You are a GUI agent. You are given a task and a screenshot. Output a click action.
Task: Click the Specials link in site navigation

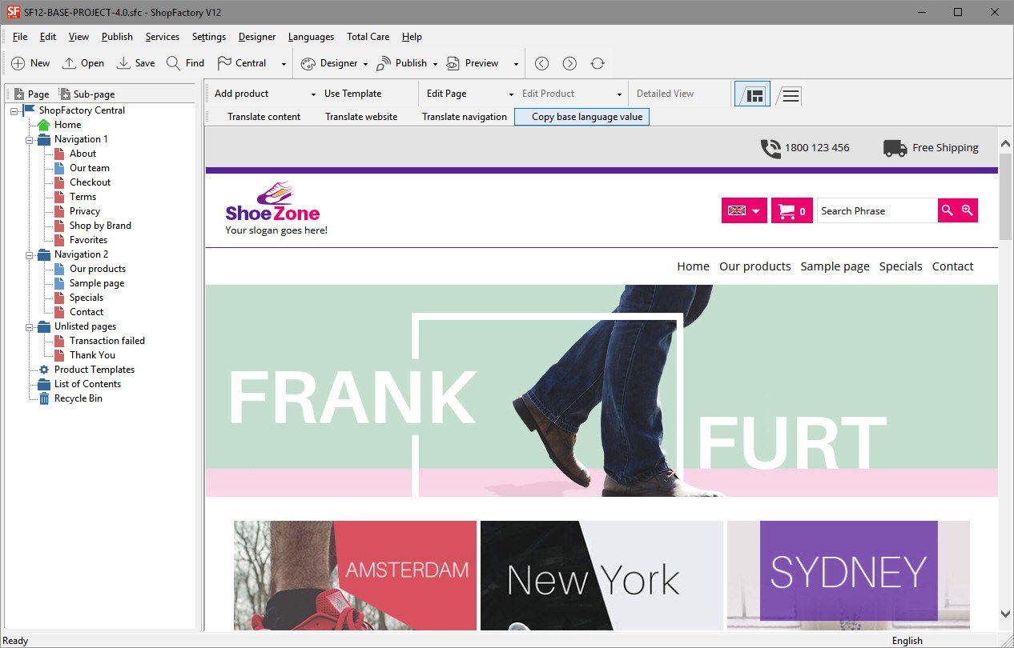pyautogui.click(x=900, y=266)
